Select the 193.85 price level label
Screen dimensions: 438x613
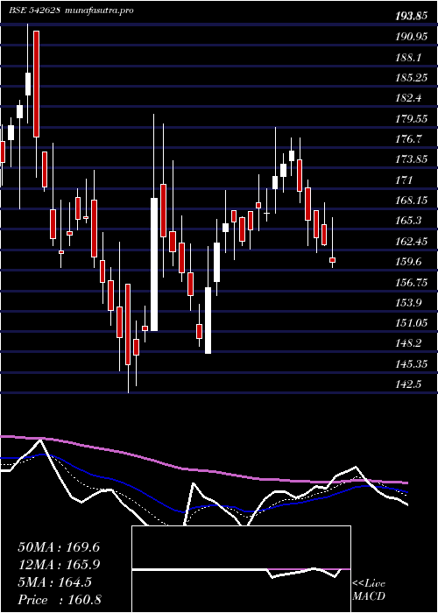coord(413,17)
